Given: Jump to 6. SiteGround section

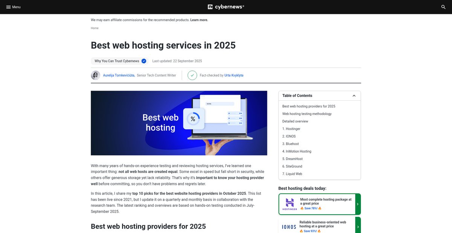Looking at the screenshot, I should point(292,166).
